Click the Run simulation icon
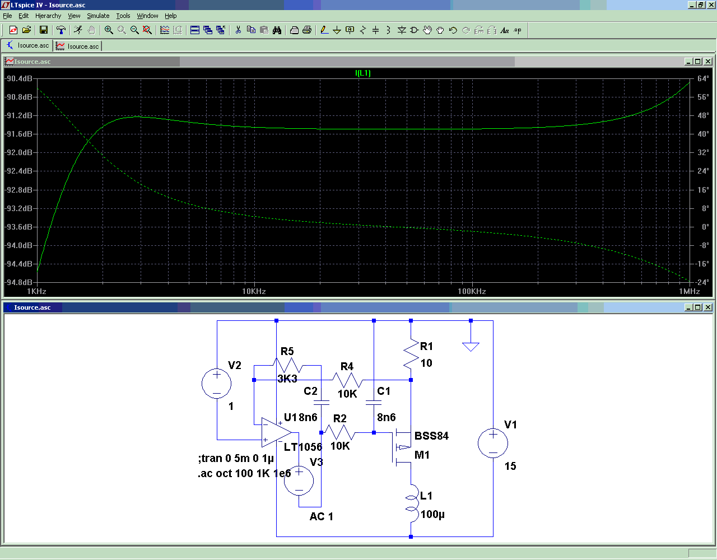This screenshot has width=717, height=560. pos(78,30)
